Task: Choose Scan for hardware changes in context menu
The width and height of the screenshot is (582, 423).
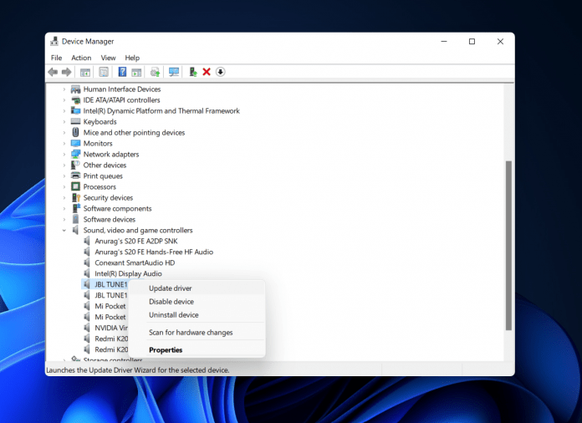Action: click(197, 333)
